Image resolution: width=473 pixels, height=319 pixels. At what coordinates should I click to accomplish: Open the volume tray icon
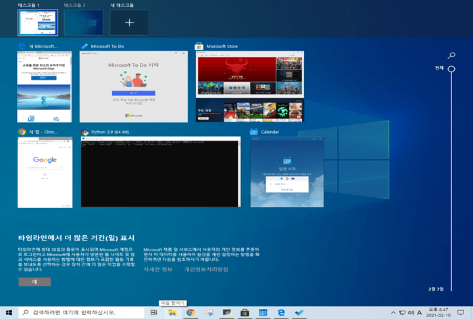coord(411,313)
